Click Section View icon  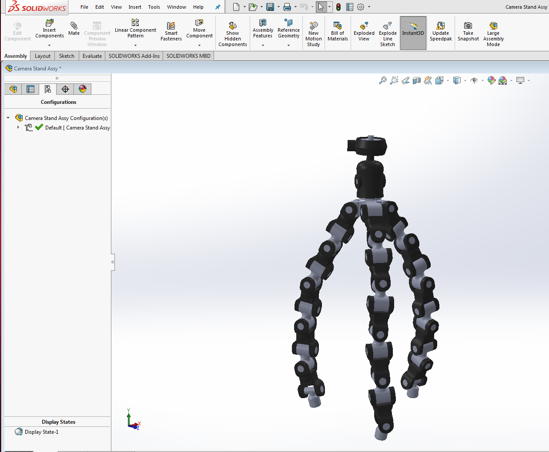417,80
